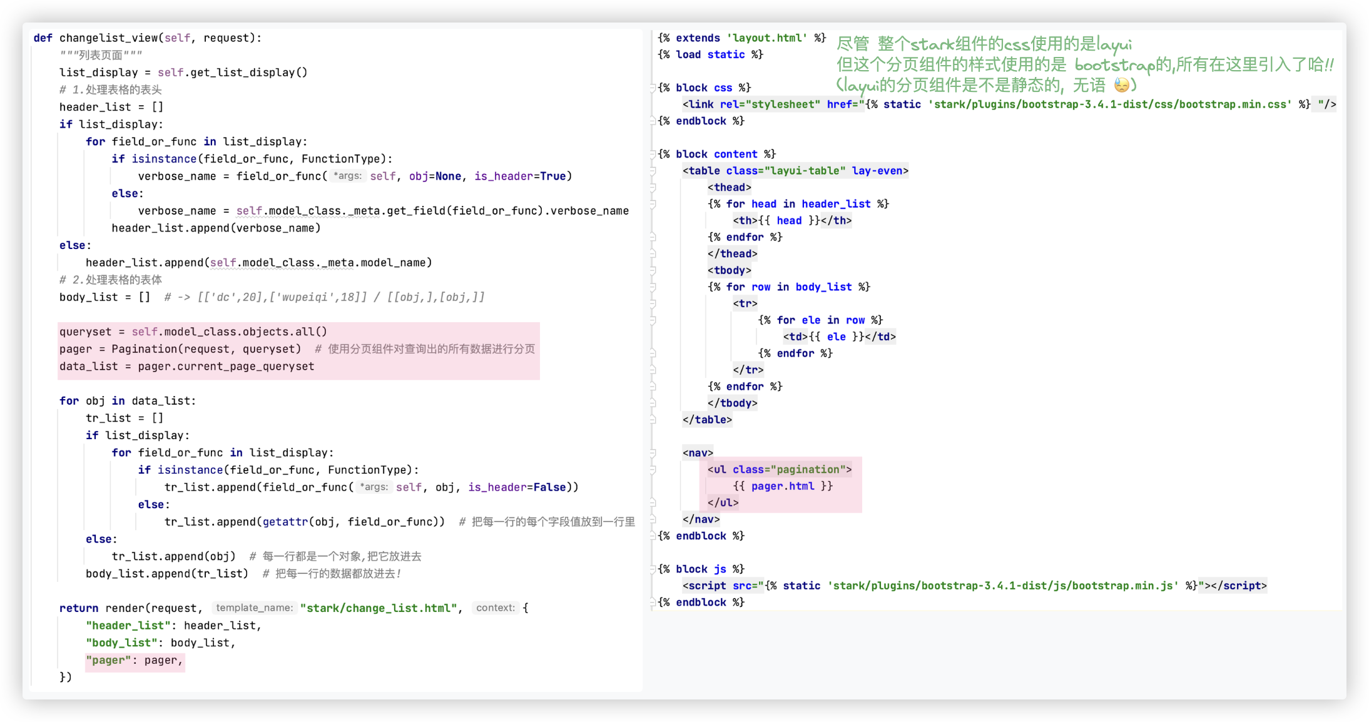This screenshot has height=722, width=1369.
Task: Collapse the 'block content' fold marker
Action: tap(653, 154)
